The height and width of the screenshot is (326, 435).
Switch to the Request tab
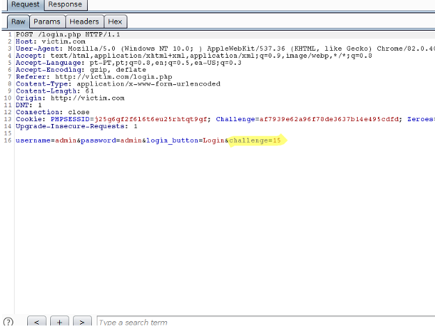pyautogui.click(x=19, y=4)
